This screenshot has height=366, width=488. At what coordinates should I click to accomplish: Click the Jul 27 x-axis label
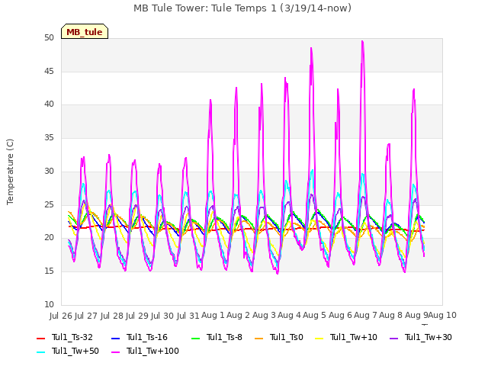pyautogui.click(x=86, y=316)
